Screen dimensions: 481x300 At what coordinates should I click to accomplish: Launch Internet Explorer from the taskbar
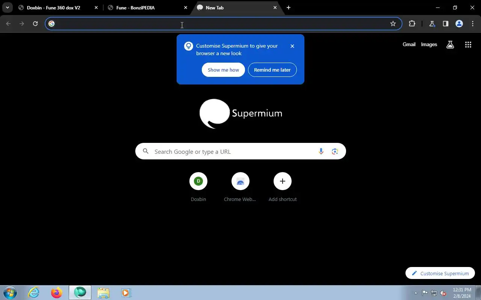[34, 292]
